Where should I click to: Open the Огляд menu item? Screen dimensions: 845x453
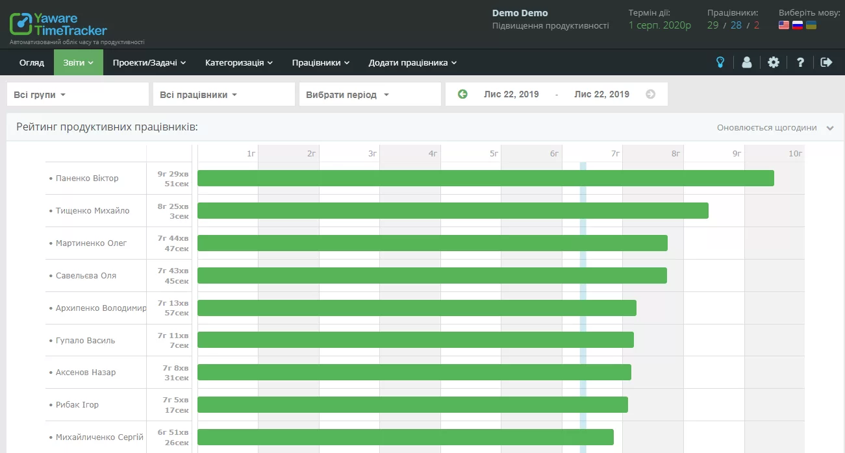point(32,63)
